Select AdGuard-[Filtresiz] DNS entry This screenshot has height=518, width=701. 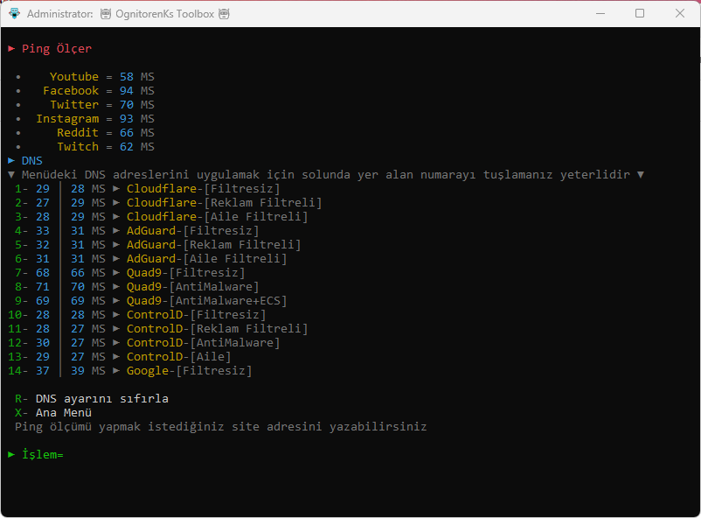point(192,231)
